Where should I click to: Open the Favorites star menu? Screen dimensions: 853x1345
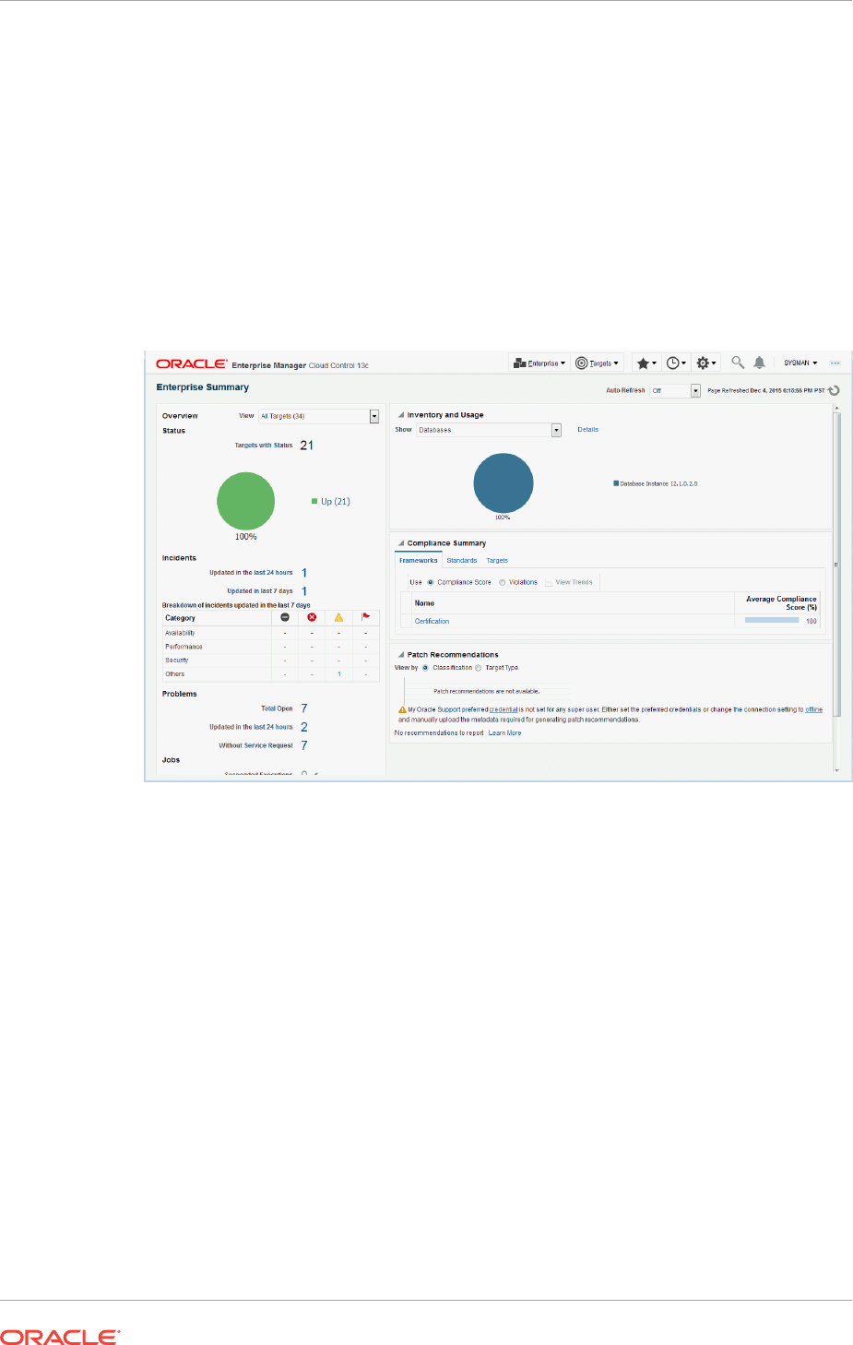[x=646, y=363]
